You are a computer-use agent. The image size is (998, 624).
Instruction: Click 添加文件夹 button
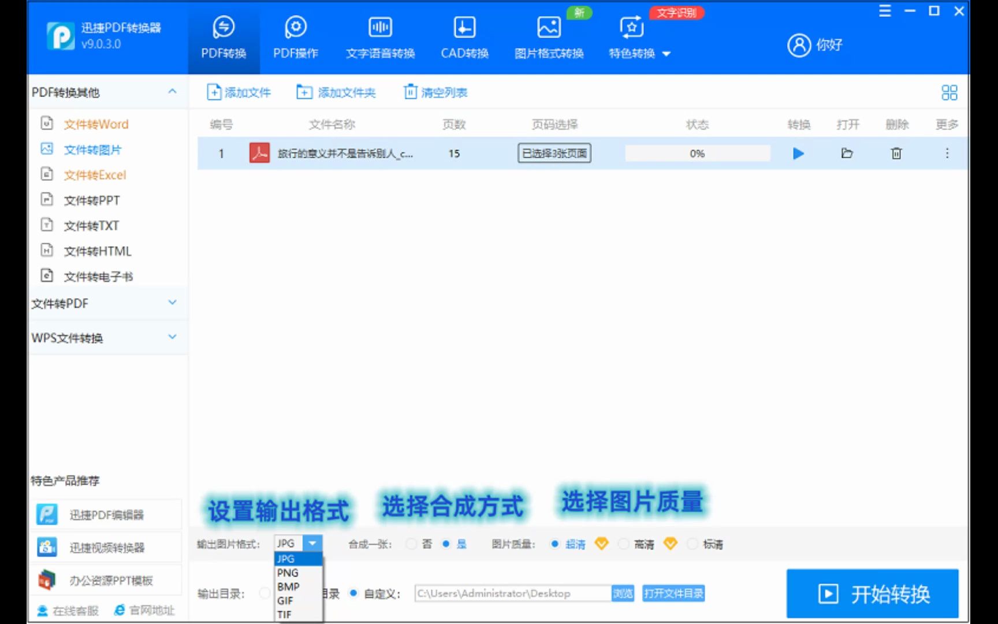[336, 92]
